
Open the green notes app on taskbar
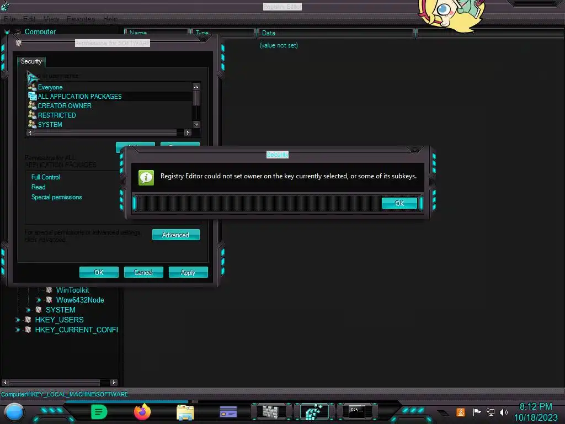pyautogui.click(x=99, y=412)
